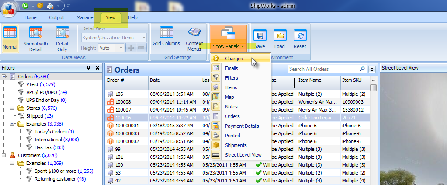Image resolution: width=447 pixels, height=185 pixels.
Task: Save the environment layout
Action: click(260, 38)
